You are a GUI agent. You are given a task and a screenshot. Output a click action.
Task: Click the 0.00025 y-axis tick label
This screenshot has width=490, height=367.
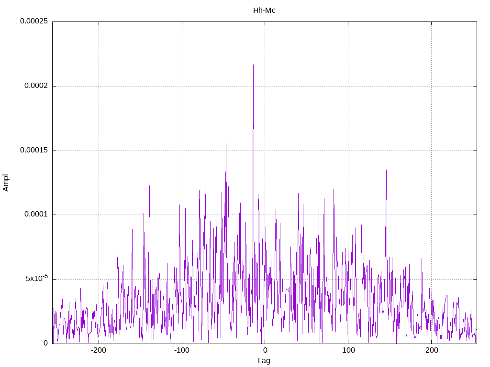click(34, 21)
